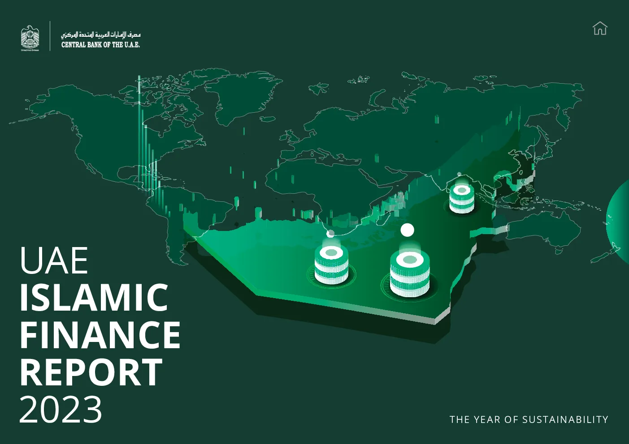Click the Arabic bank name text
This screenshot has height=444, width=629.
click(101, 34)
